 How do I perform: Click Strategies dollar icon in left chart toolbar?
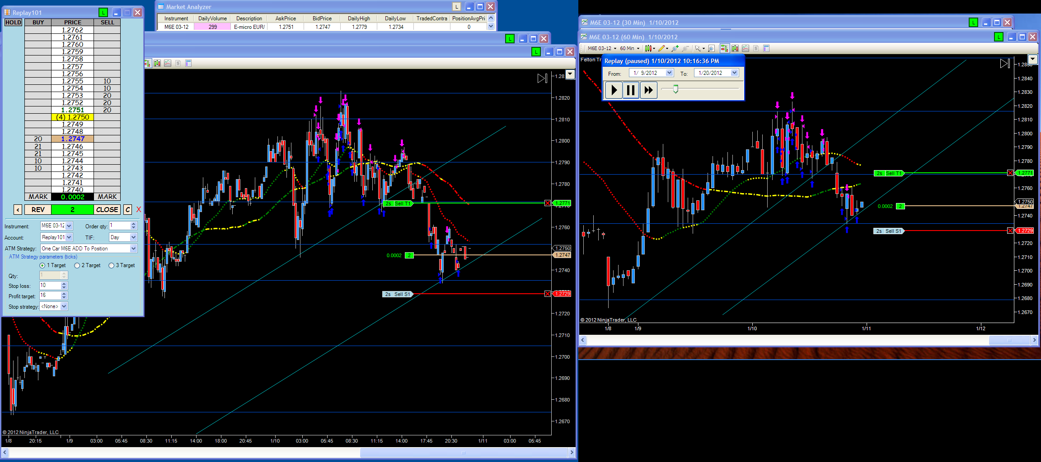click(178, 63)
